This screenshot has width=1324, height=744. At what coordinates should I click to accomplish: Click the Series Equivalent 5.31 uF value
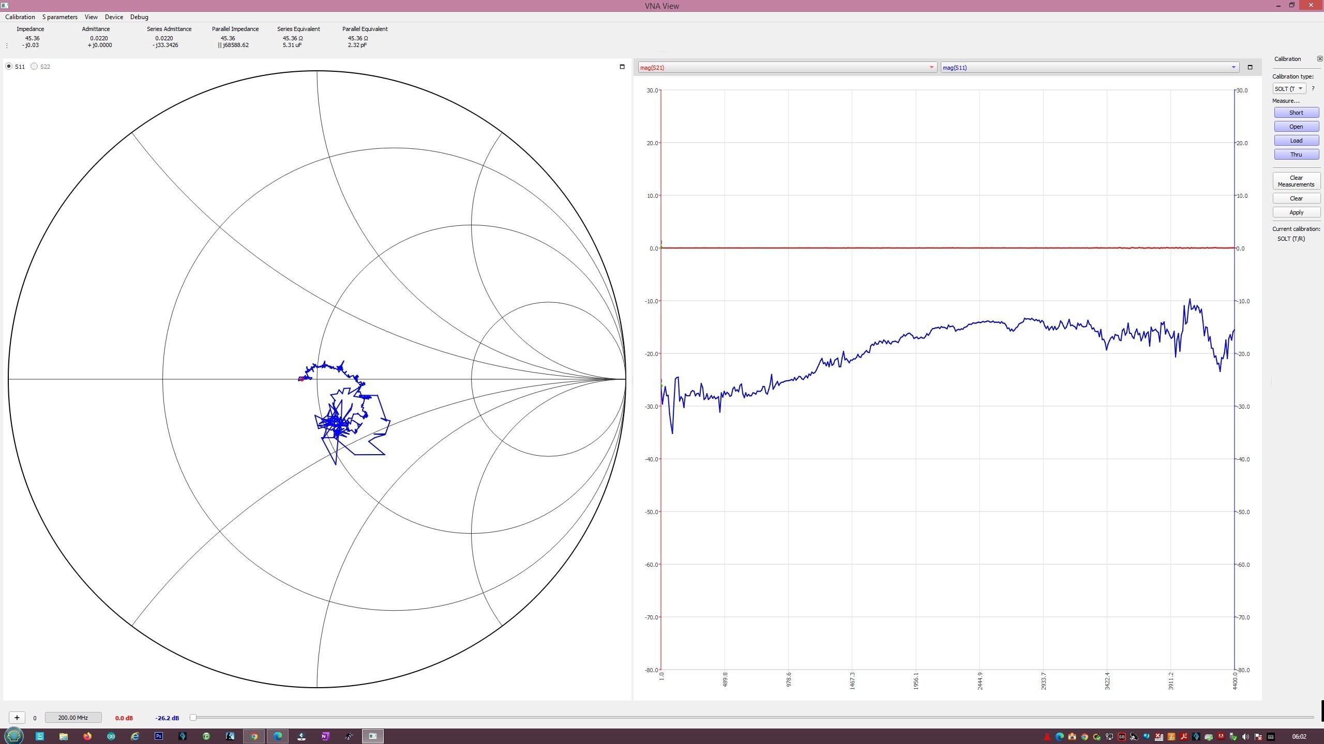point(292,45)
